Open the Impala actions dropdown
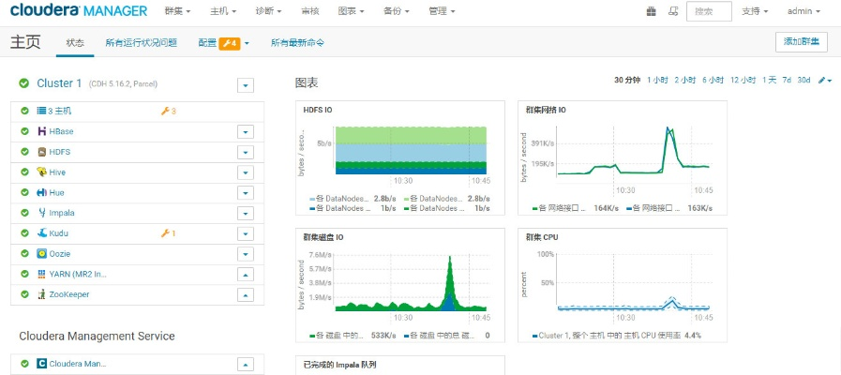 pos(246,214)
